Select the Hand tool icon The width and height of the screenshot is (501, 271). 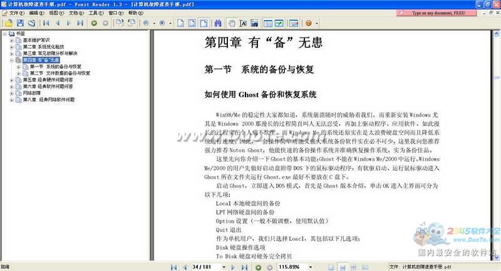tap(232, 23)
